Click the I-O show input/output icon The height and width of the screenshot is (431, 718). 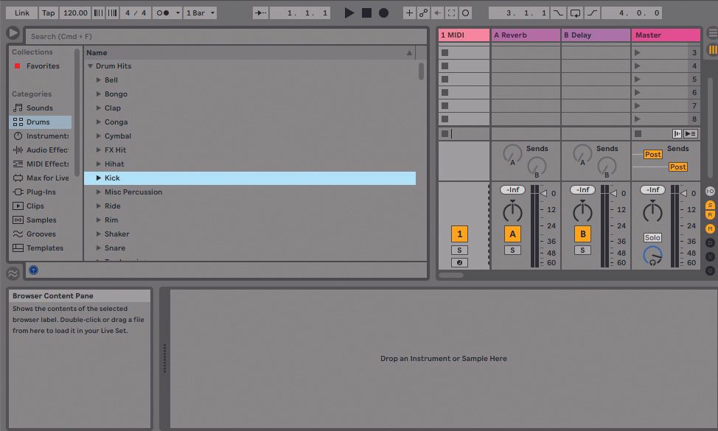708,191
